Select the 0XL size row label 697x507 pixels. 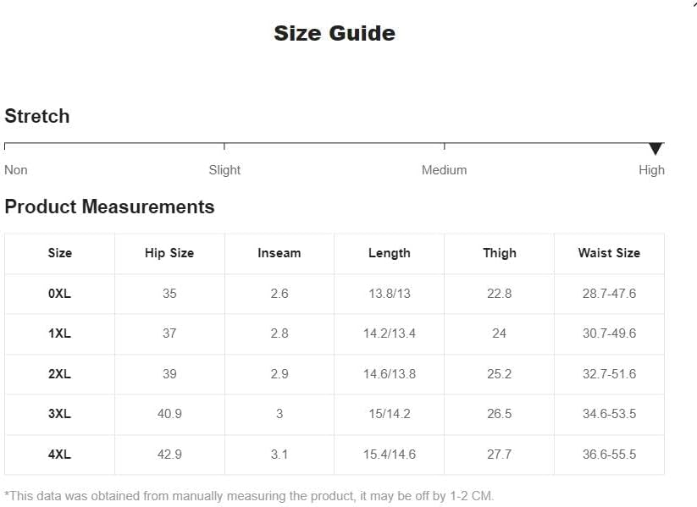(x=60, y=294)
